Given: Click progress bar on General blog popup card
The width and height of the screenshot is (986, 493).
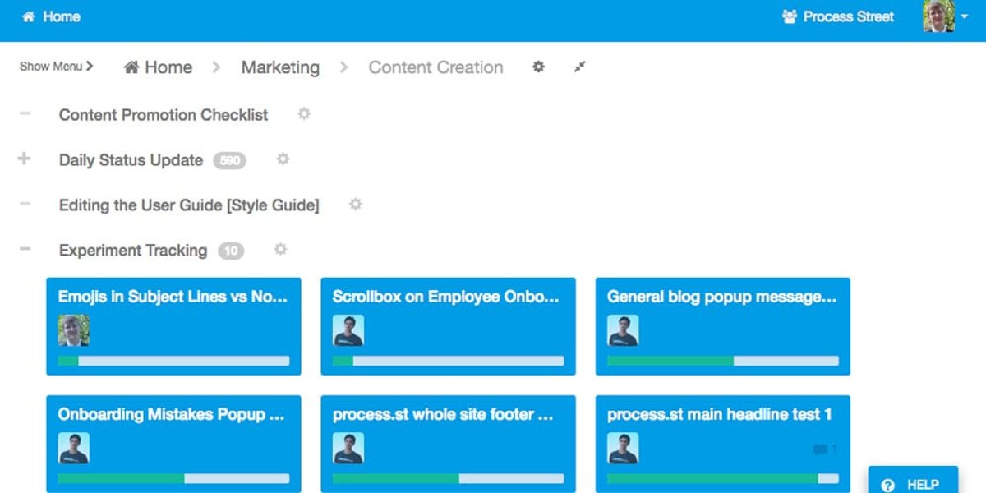Looking at the screenshot, I should click(723, 361).
